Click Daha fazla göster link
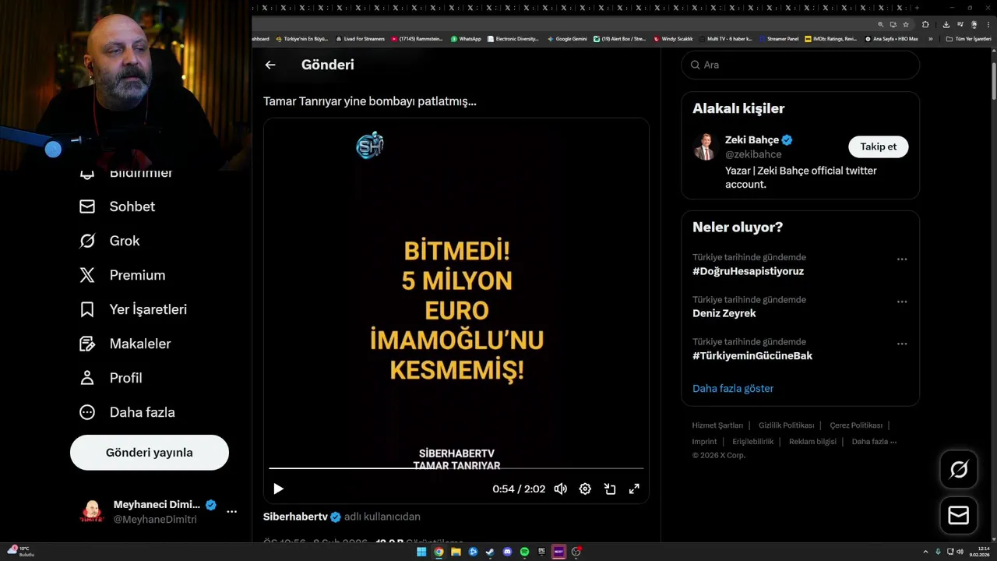This screenshot has width=997, height=561. [733, 388]
